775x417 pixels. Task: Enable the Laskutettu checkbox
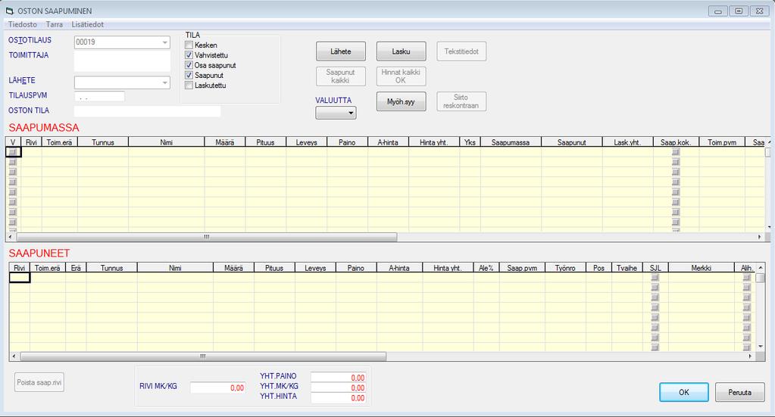(x=189, y=86)
